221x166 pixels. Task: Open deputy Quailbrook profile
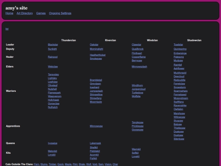[138, 49]
